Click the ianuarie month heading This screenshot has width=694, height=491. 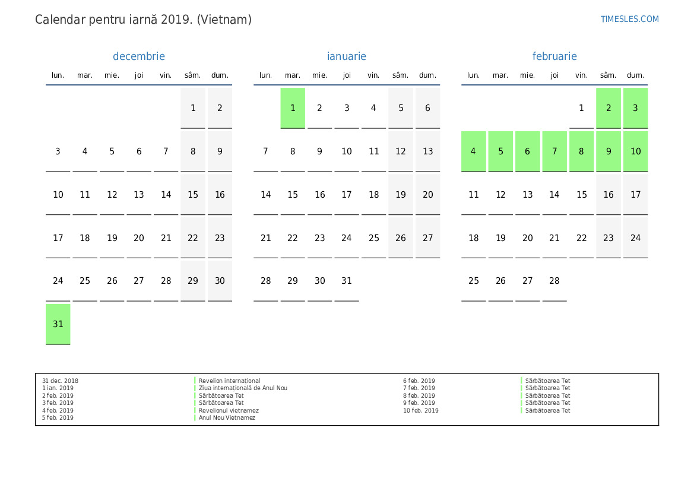pos(347,56)
